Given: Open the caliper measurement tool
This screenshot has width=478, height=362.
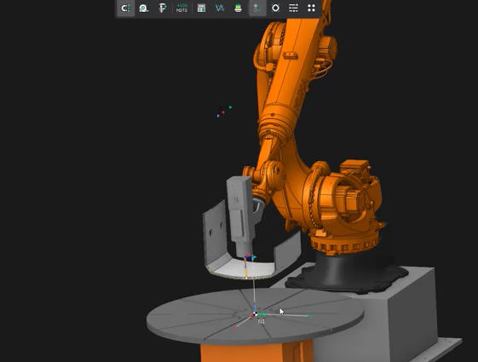Looking at the screenshot, I should (x=163, y=8).
